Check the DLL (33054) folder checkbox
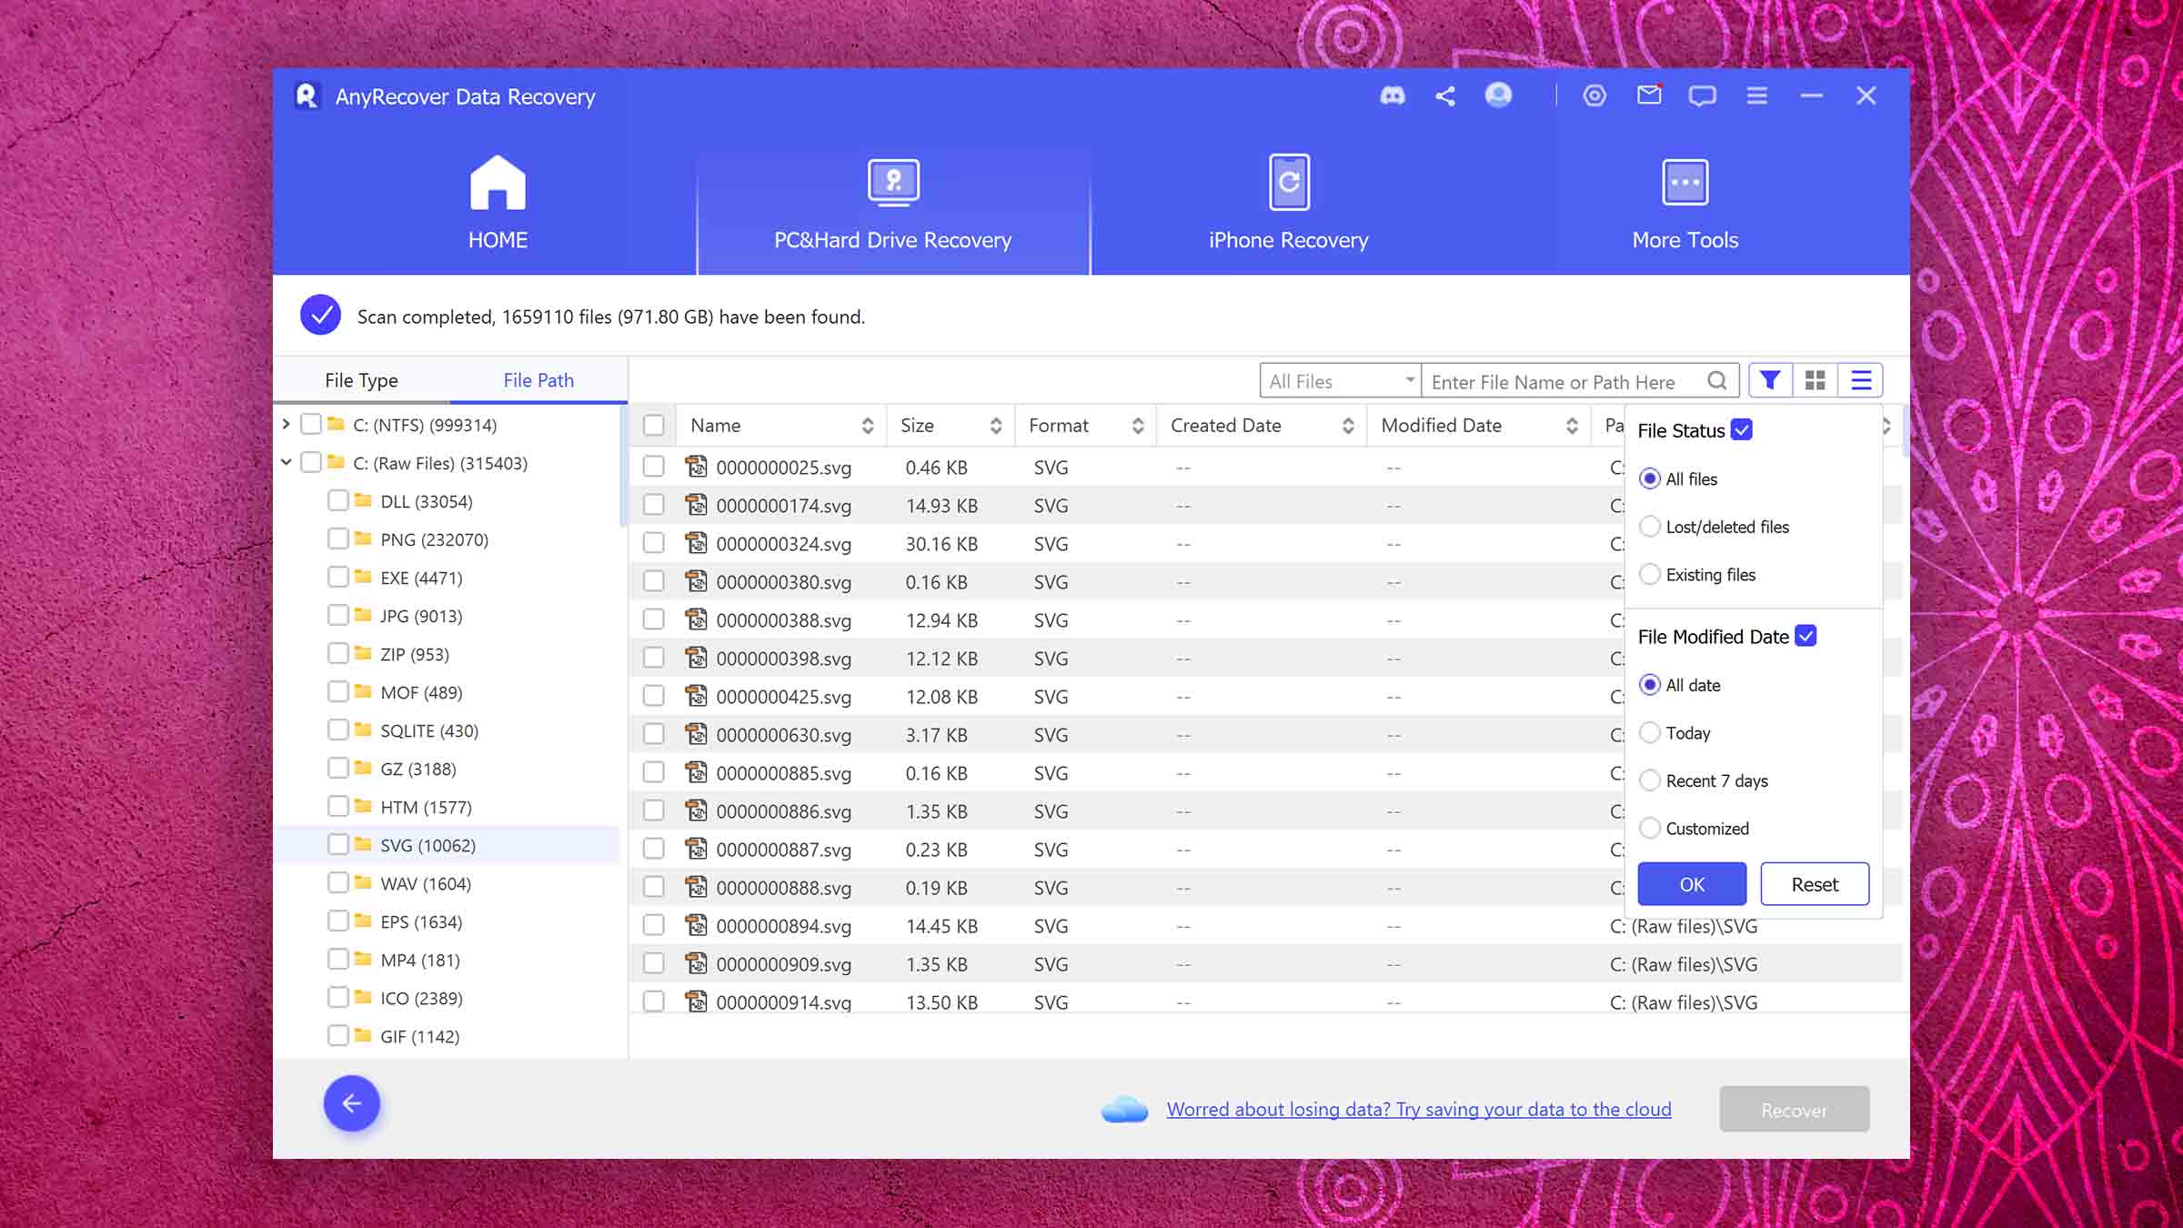Screen dimensions: 2183x1228 (x=337, y=500)
